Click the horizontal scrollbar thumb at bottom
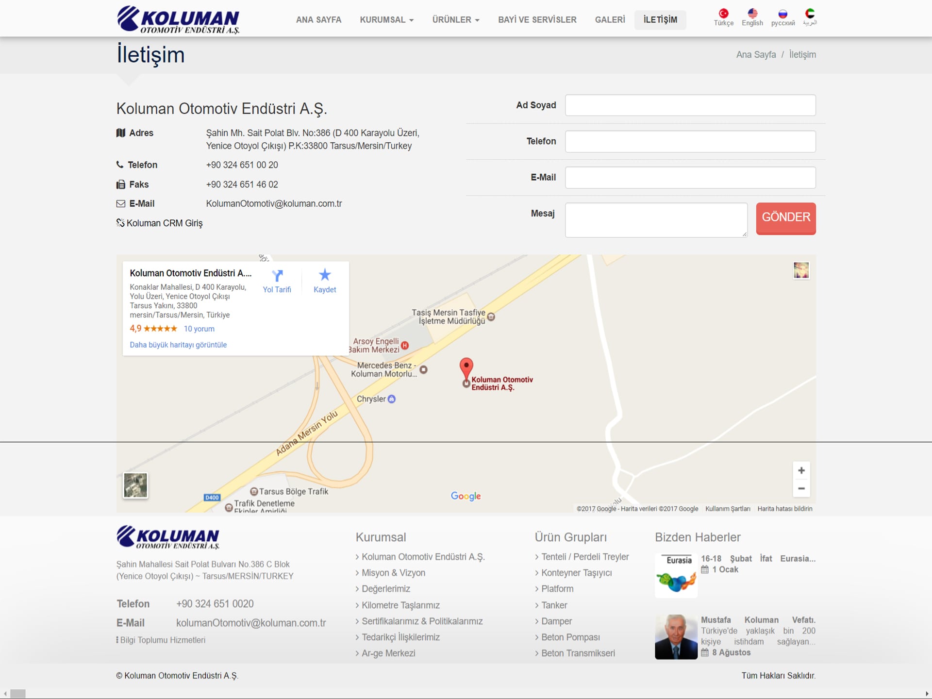 [x=18, y=694]
